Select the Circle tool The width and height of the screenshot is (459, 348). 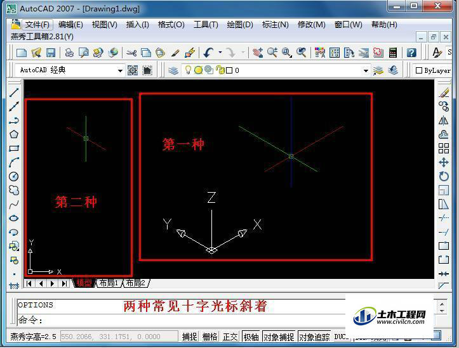(14, 176)
